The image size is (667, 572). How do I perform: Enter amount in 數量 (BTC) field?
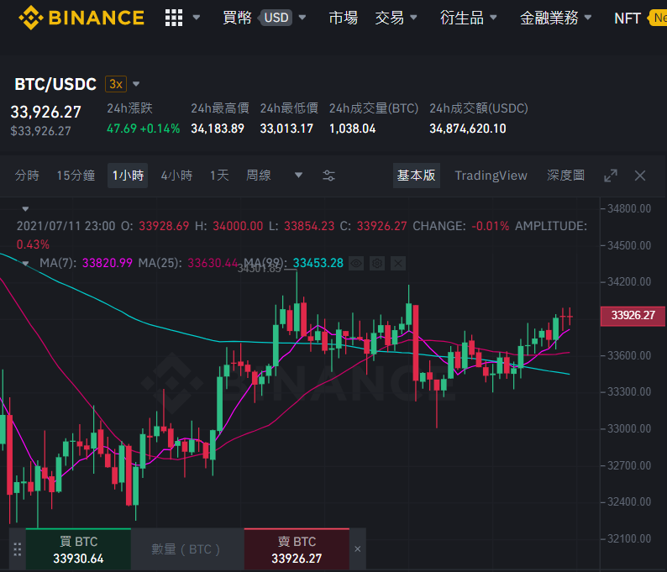click(187, 549)
